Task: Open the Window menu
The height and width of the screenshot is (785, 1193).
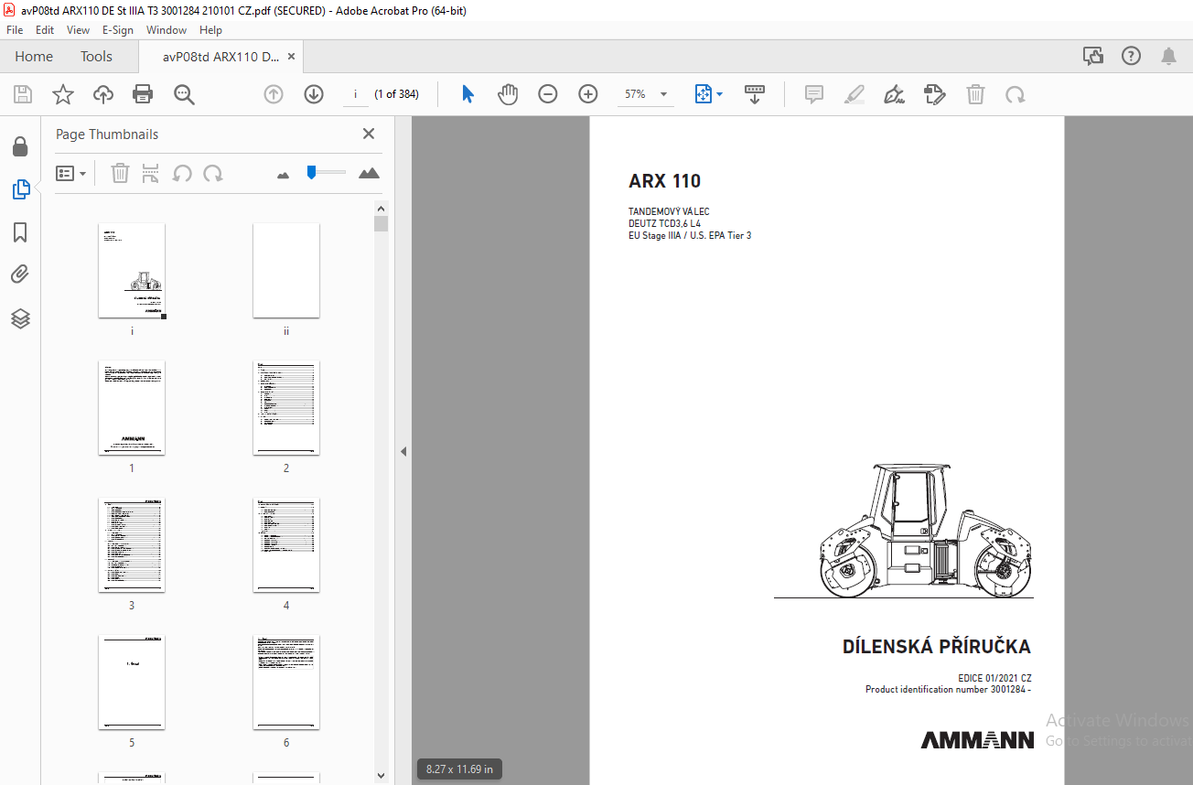Action: (x=167, y=30)
